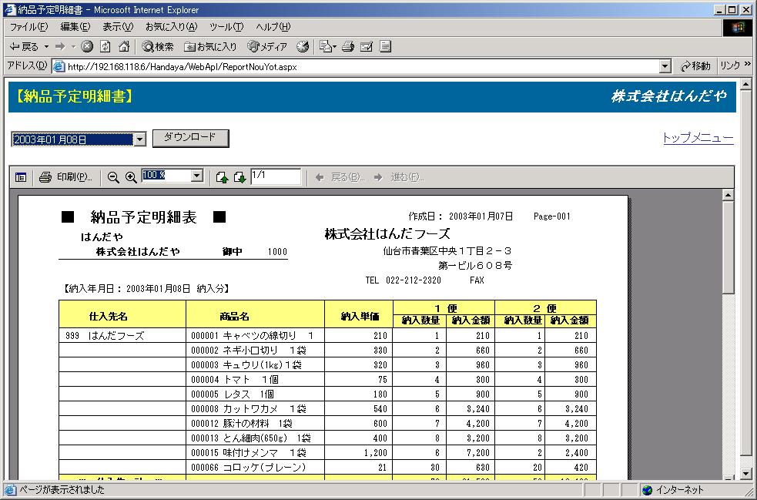
Task: Open the Mail icon dropdown arrow
Action: [334, 47]
